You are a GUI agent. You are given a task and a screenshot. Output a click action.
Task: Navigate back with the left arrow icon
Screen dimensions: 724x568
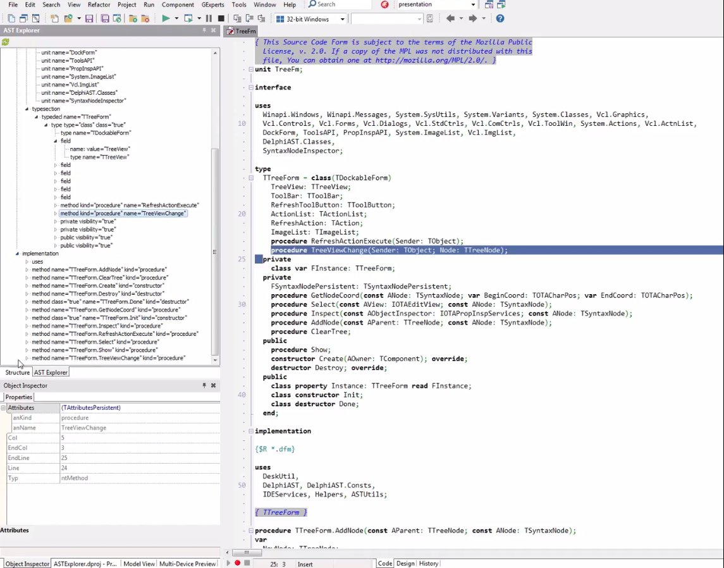click(451, 18)
